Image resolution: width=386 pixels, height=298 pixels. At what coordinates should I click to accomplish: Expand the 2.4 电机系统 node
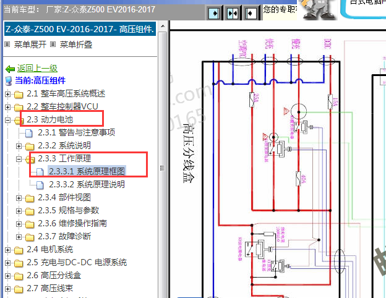(7, 250)
